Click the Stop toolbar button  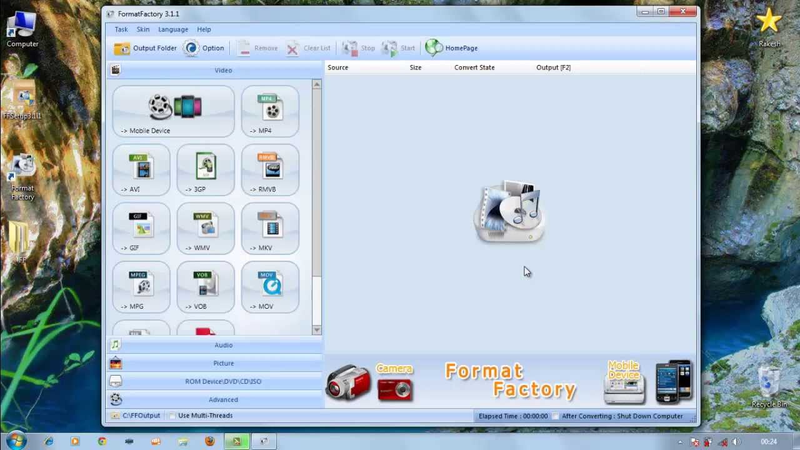pyautogui.click(x=359, y=48)
